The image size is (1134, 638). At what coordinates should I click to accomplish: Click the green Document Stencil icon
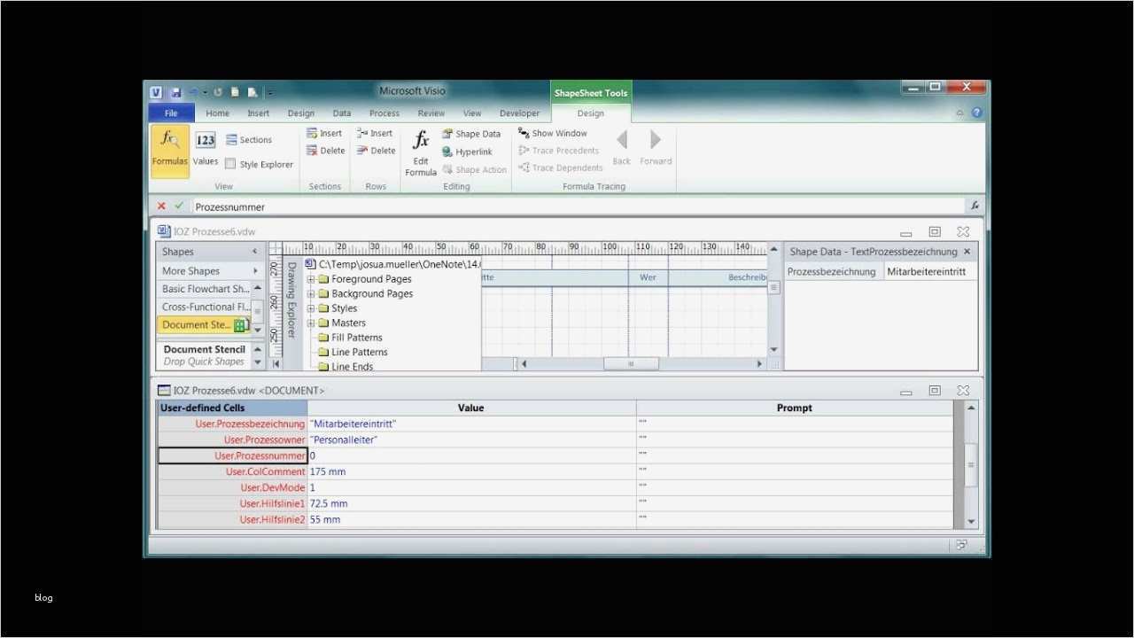tap(239, 325)
